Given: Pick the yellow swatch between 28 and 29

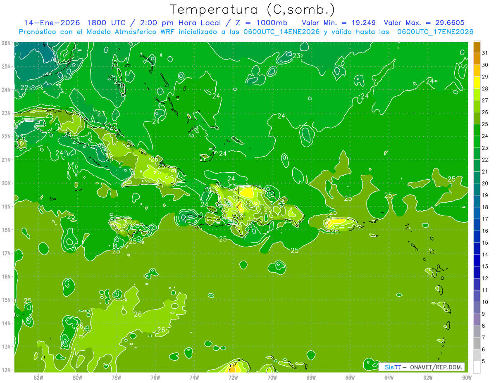Looking at the screenshot, I should coord(477,83).
